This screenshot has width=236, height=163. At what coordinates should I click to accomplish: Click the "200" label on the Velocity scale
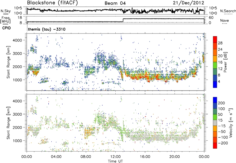pos(222,103)
